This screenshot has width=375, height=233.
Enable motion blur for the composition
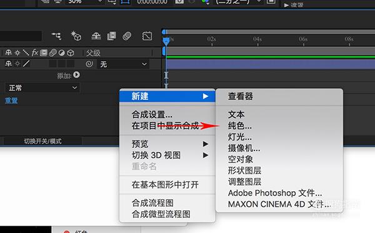tap(127, 36)
